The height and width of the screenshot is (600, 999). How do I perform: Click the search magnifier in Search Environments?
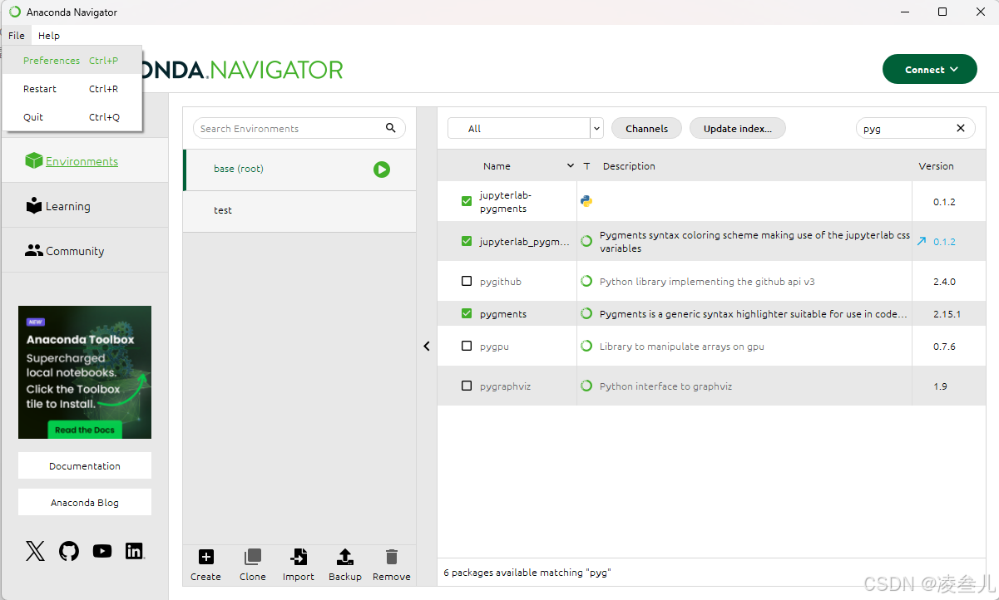pos(391,128)
